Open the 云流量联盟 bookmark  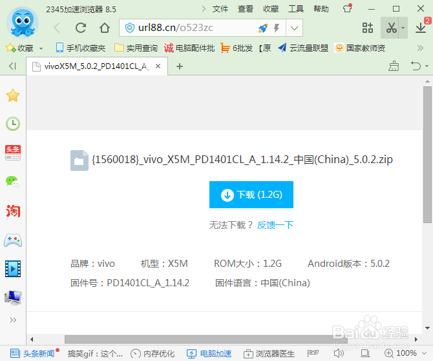click(x=303, y=48)
